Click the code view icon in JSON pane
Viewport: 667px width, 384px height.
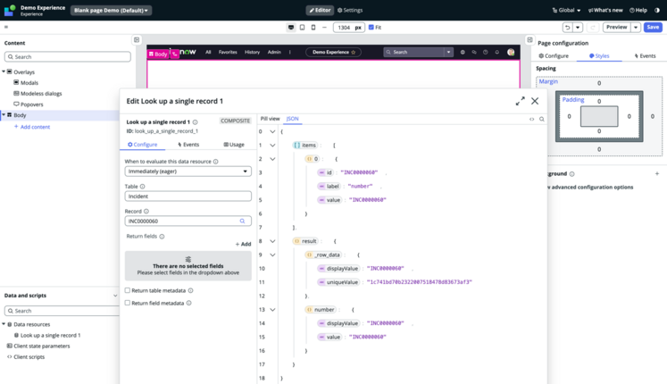pos(532,120)
